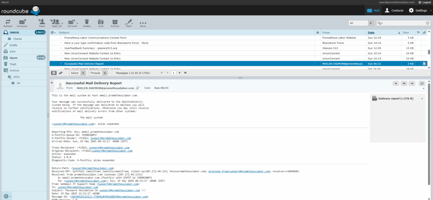Image resolution: width=433 pixels, height=200 pixels.
Task: Click the roundcube logo
Action: click(21, 11)
